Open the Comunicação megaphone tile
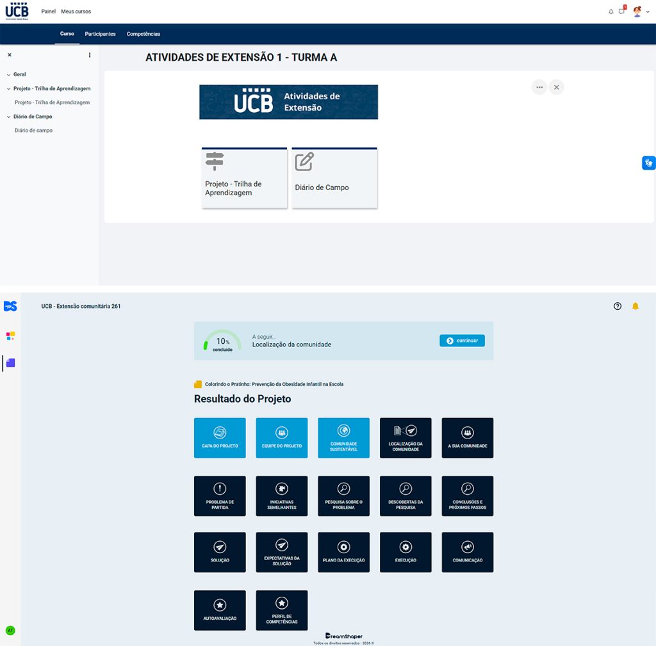The image size is (656, 646). 467,552
